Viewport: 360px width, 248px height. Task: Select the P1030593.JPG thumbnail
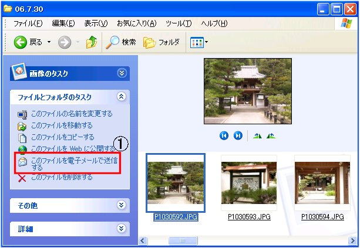point(249,183)
